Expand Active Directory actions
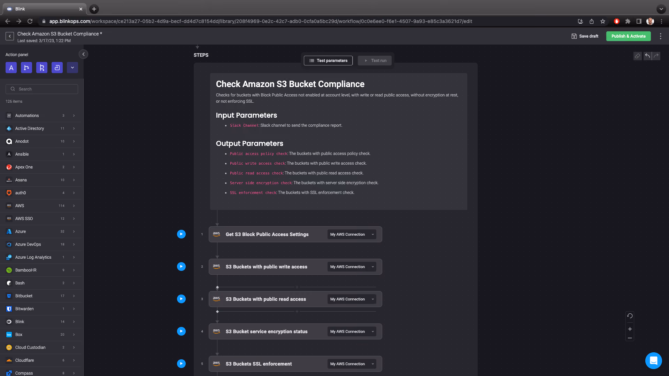The width and height of the screenshot is (669, 376). tap(40, 128)
